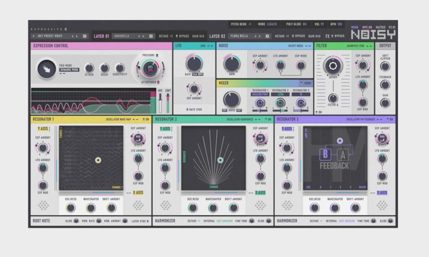Image resolution: width=429 pixels, height=257 pixels.
Task: Click Wet label beside Noise knob
Action: 239,110
